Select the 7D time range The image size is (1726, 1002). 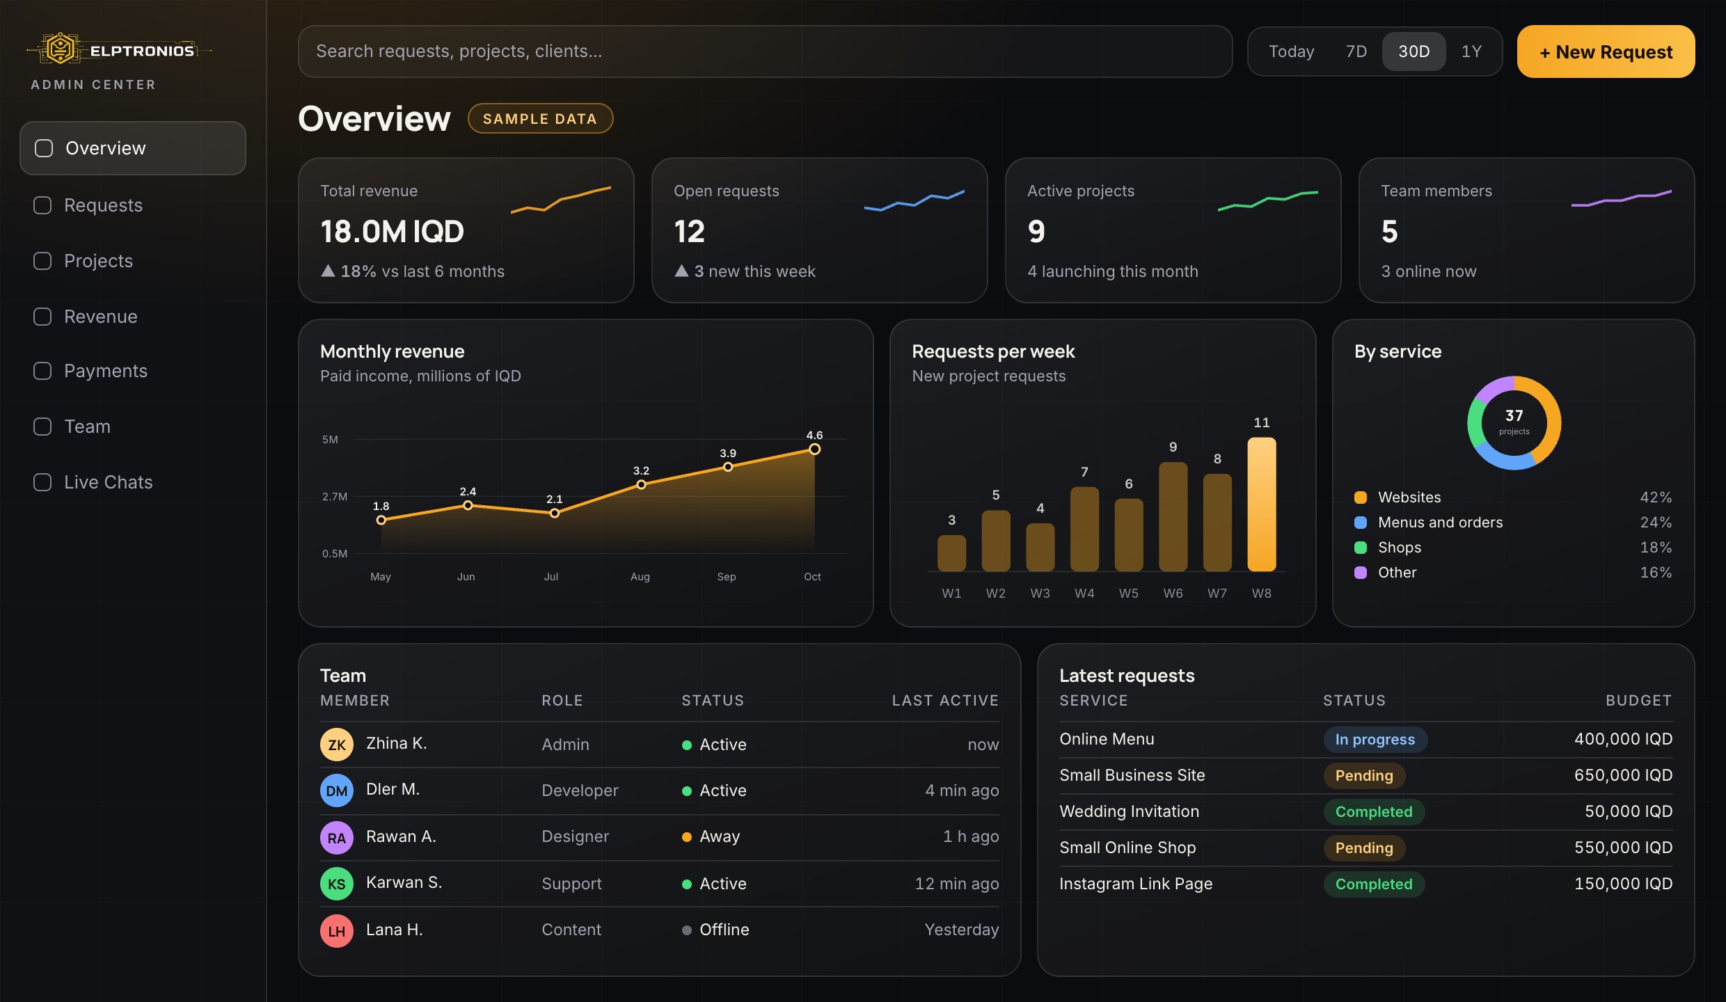(1356, 51)
